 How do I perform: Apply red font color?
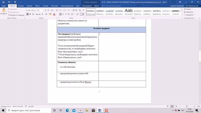point(54,14)
